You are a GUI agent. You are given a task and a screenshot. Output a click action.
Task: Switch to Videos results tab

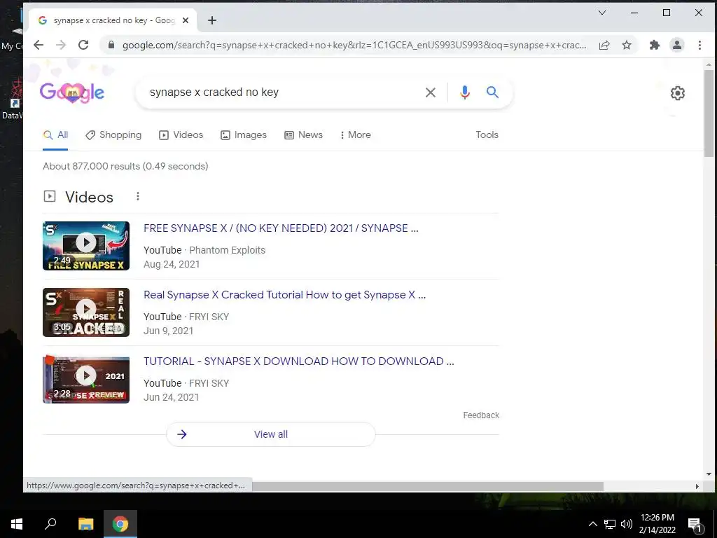(181, 135)
